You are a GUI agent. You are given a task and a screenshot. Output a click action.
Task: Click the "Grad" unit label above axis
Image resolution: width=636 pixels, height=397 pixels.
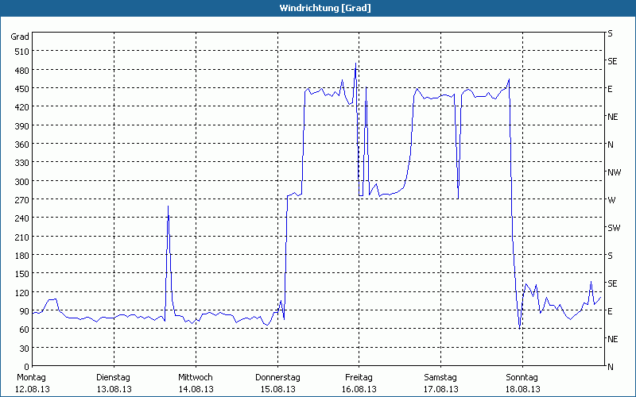pos(20,37)
